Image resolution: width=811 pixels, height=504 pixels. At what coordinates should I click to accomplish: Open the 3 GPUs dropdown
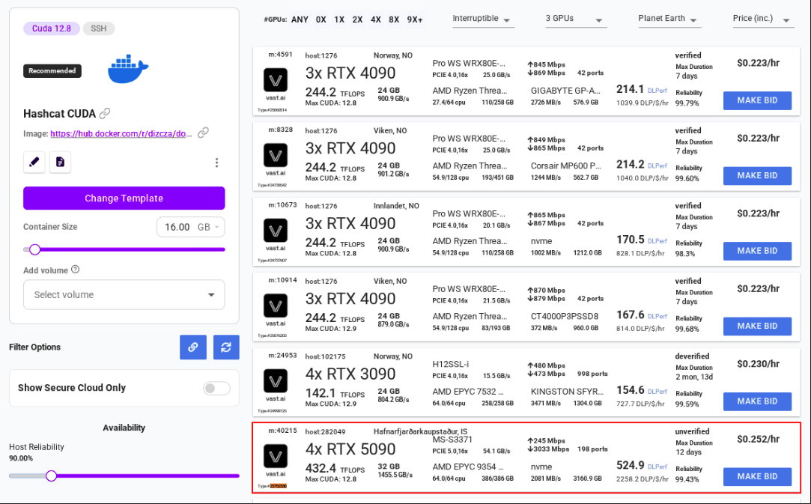[576, 19]
